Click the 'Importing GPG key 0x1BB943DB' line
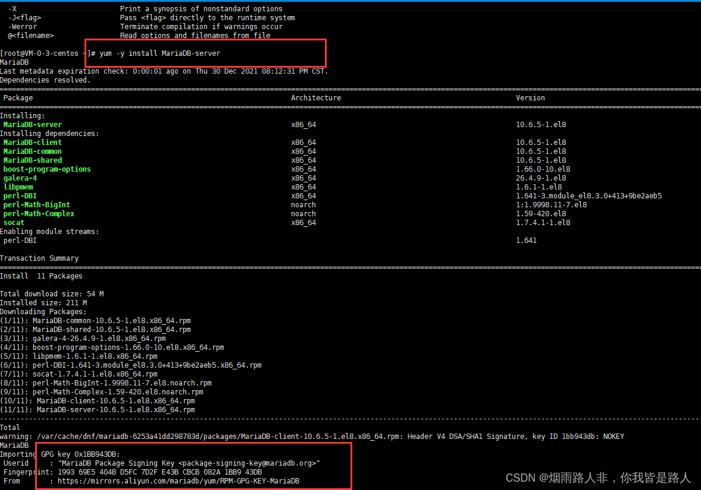Viewport: 701px width, 490px height. coord(60,454)
